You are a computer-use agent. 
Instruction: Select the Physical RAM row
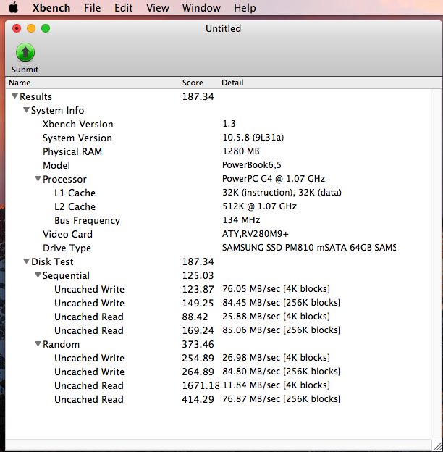[x=218, y=151]
